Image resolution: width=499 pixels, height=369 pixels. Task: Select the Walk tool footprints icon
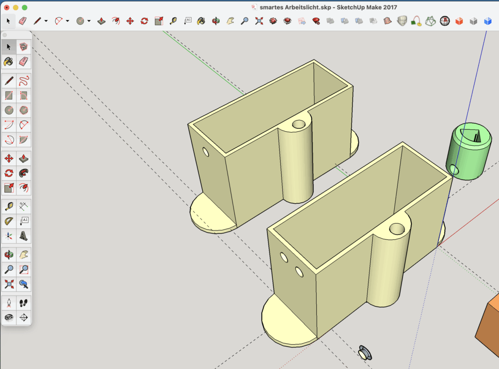(x=23, y=303)
